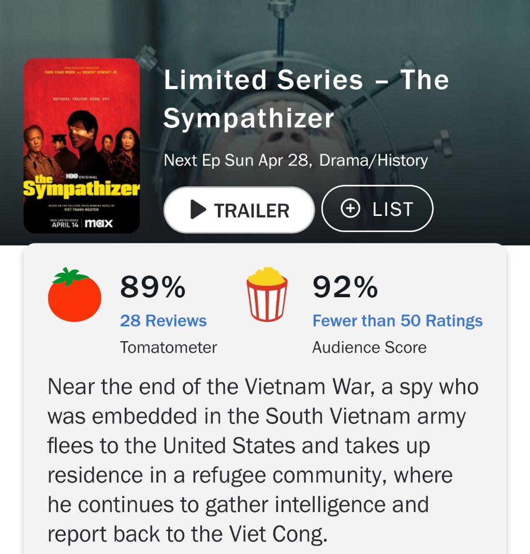This screenshot has width=530, height=554.
Task: Click the Audience Score label
Action: tap(370, 347)
